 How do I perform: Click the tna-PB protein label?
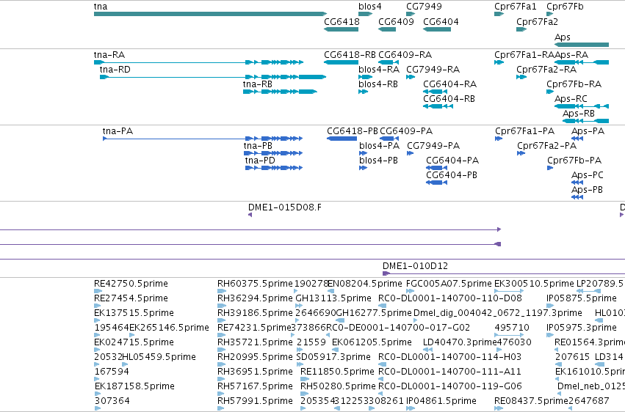[x=258, y=146]
